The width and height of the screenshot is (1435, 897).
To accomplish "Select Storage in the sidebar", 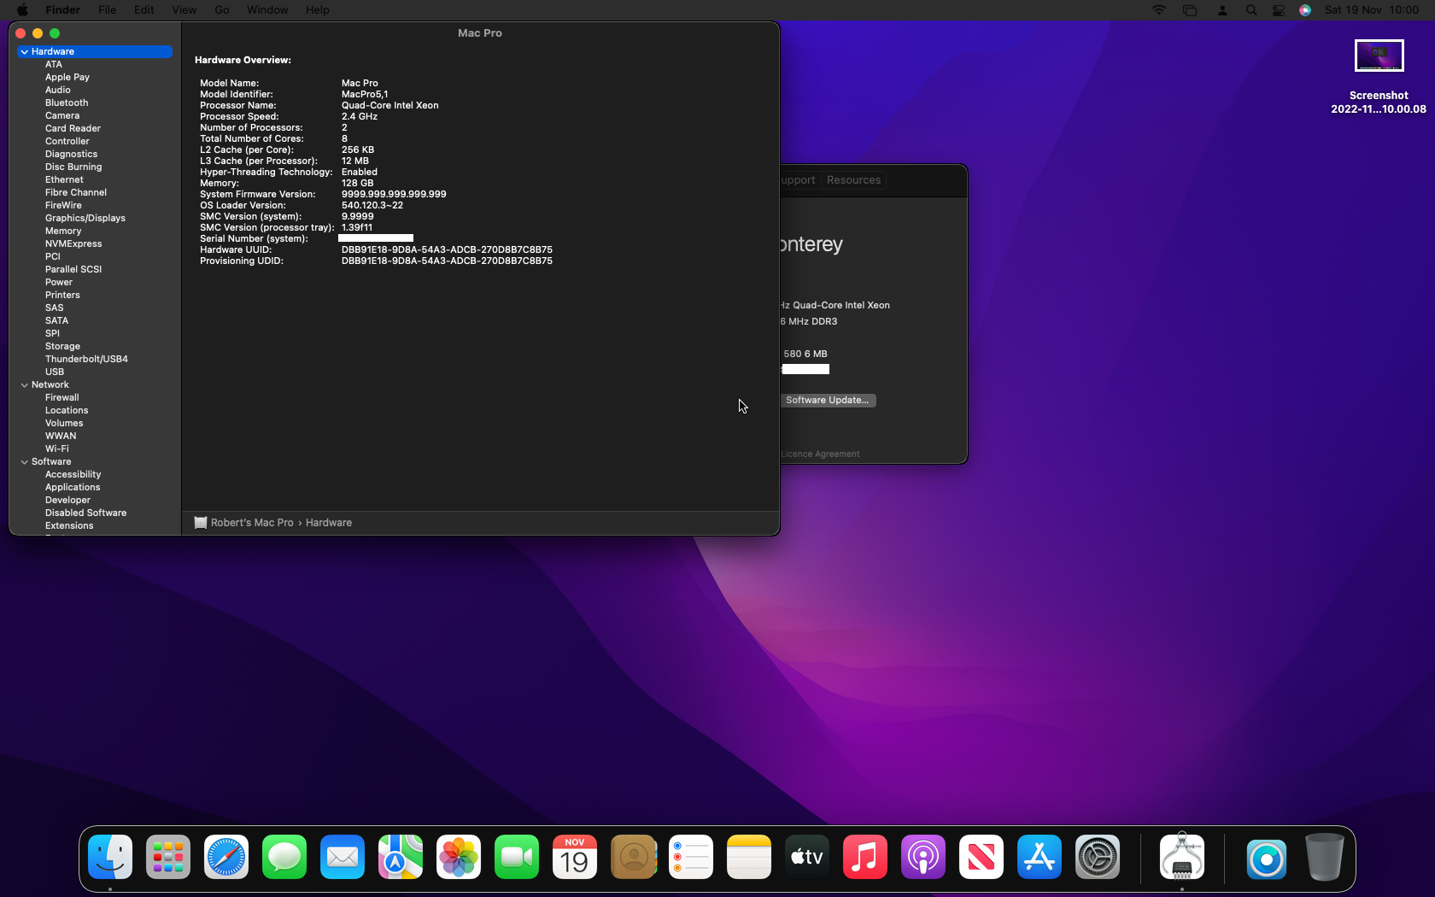I will [x=62, y=347].
